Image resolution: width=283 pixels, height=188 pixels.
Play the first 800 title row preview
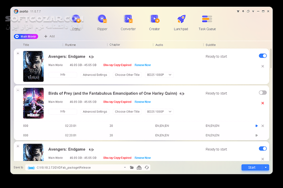coord(257,126)
